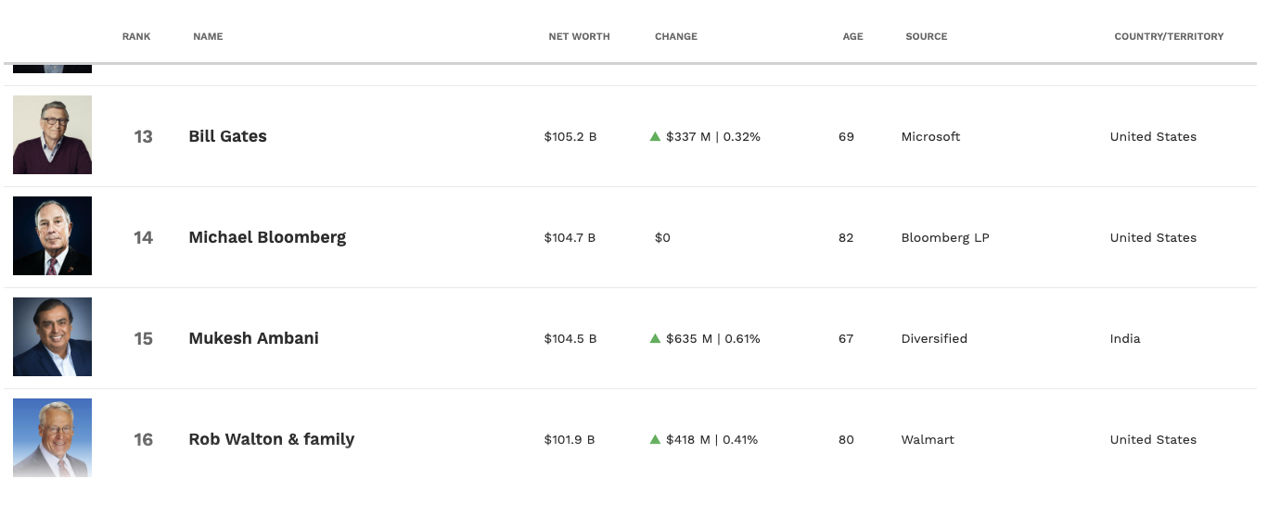
Task: Click the CHANGE column header
Action: [675, 37]
